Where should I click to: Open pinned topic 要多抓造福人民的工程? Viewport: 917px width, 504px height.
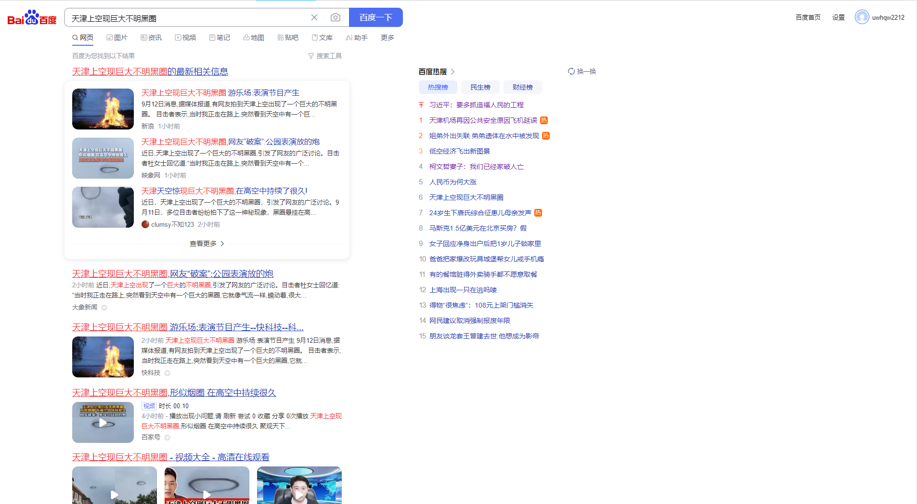(477, 105)
